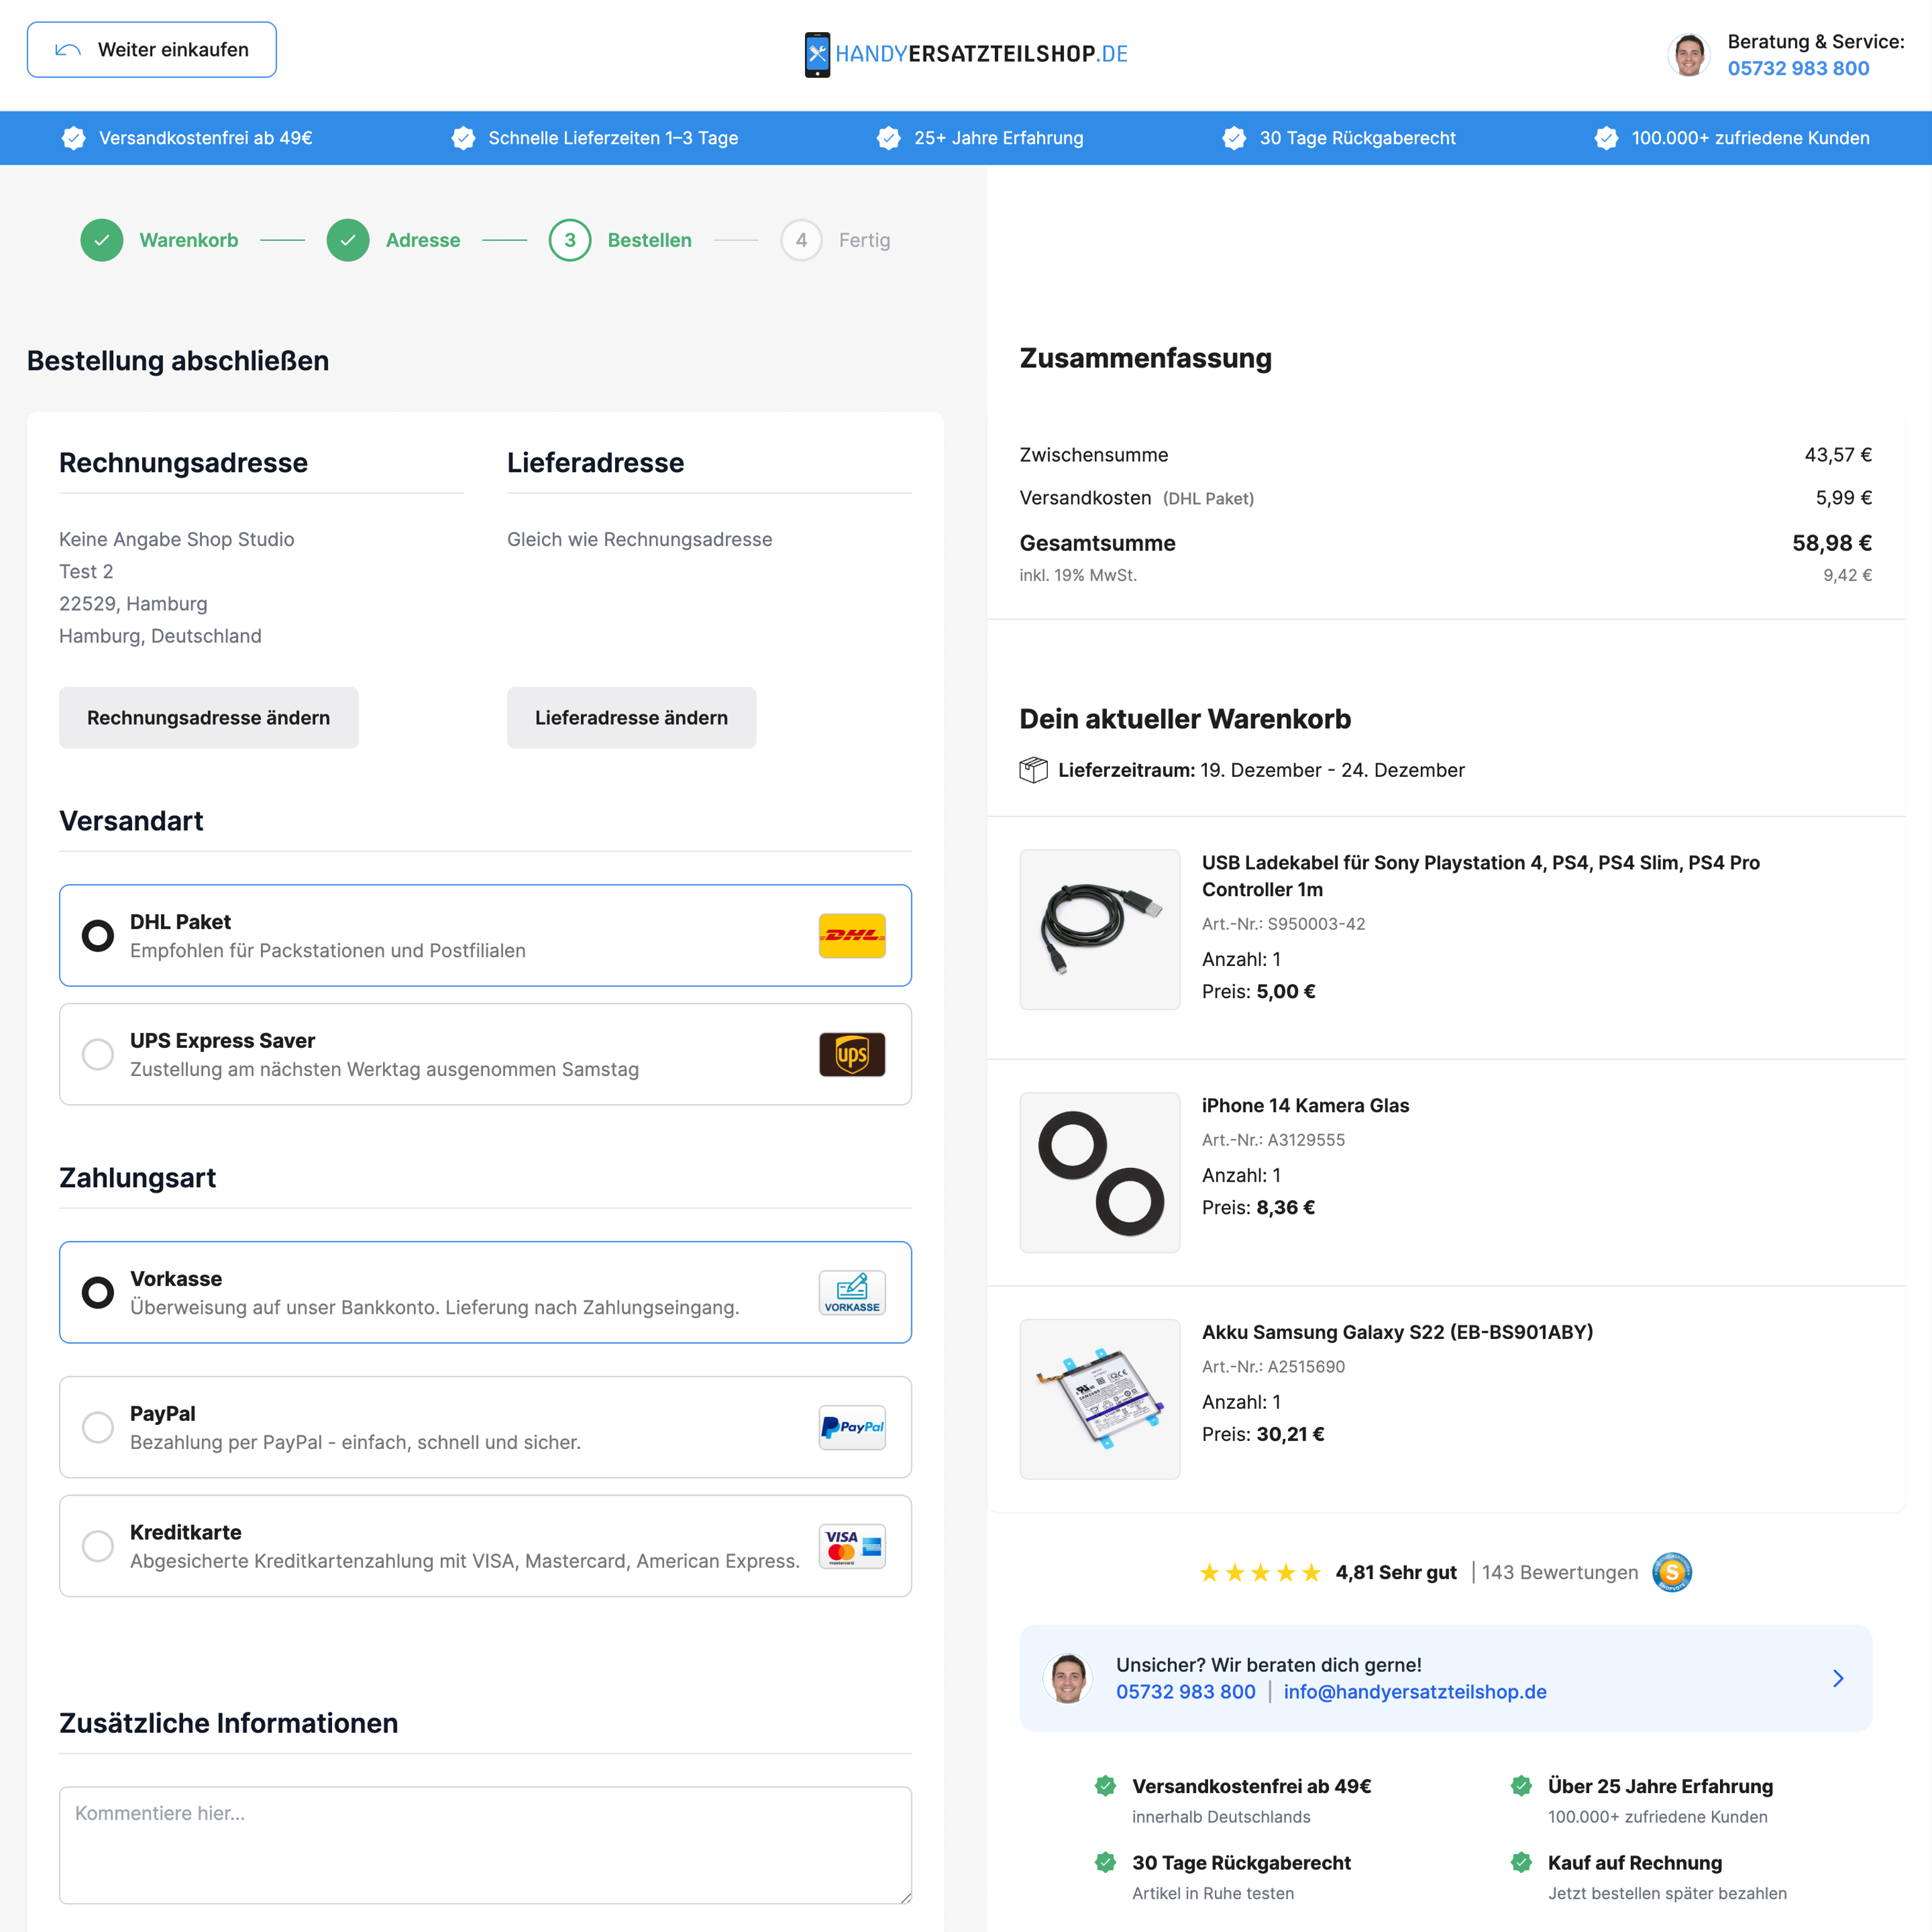The height and width of the screenshot is (1932, 1932).
Task: Click the package icon next to Lieferzeitraum
Action: point(1032,769)
